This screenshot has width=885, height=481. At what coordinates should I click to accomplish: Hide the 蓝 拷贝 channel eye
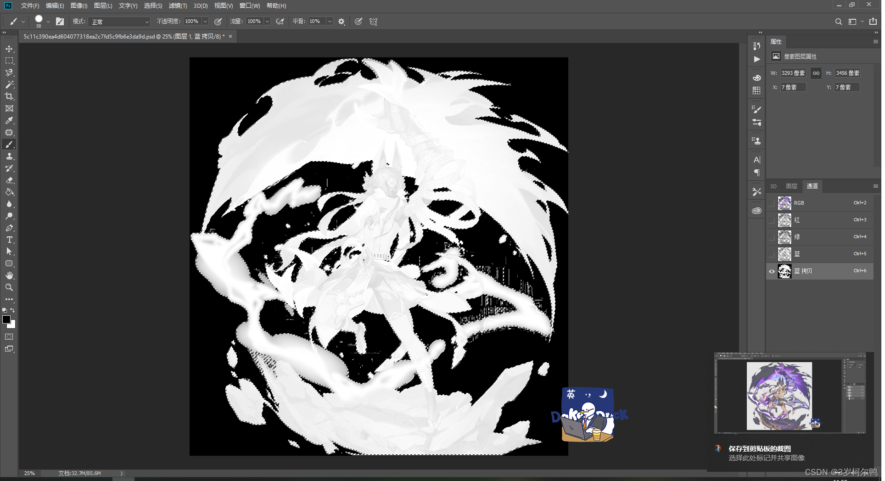pos(772,271)
